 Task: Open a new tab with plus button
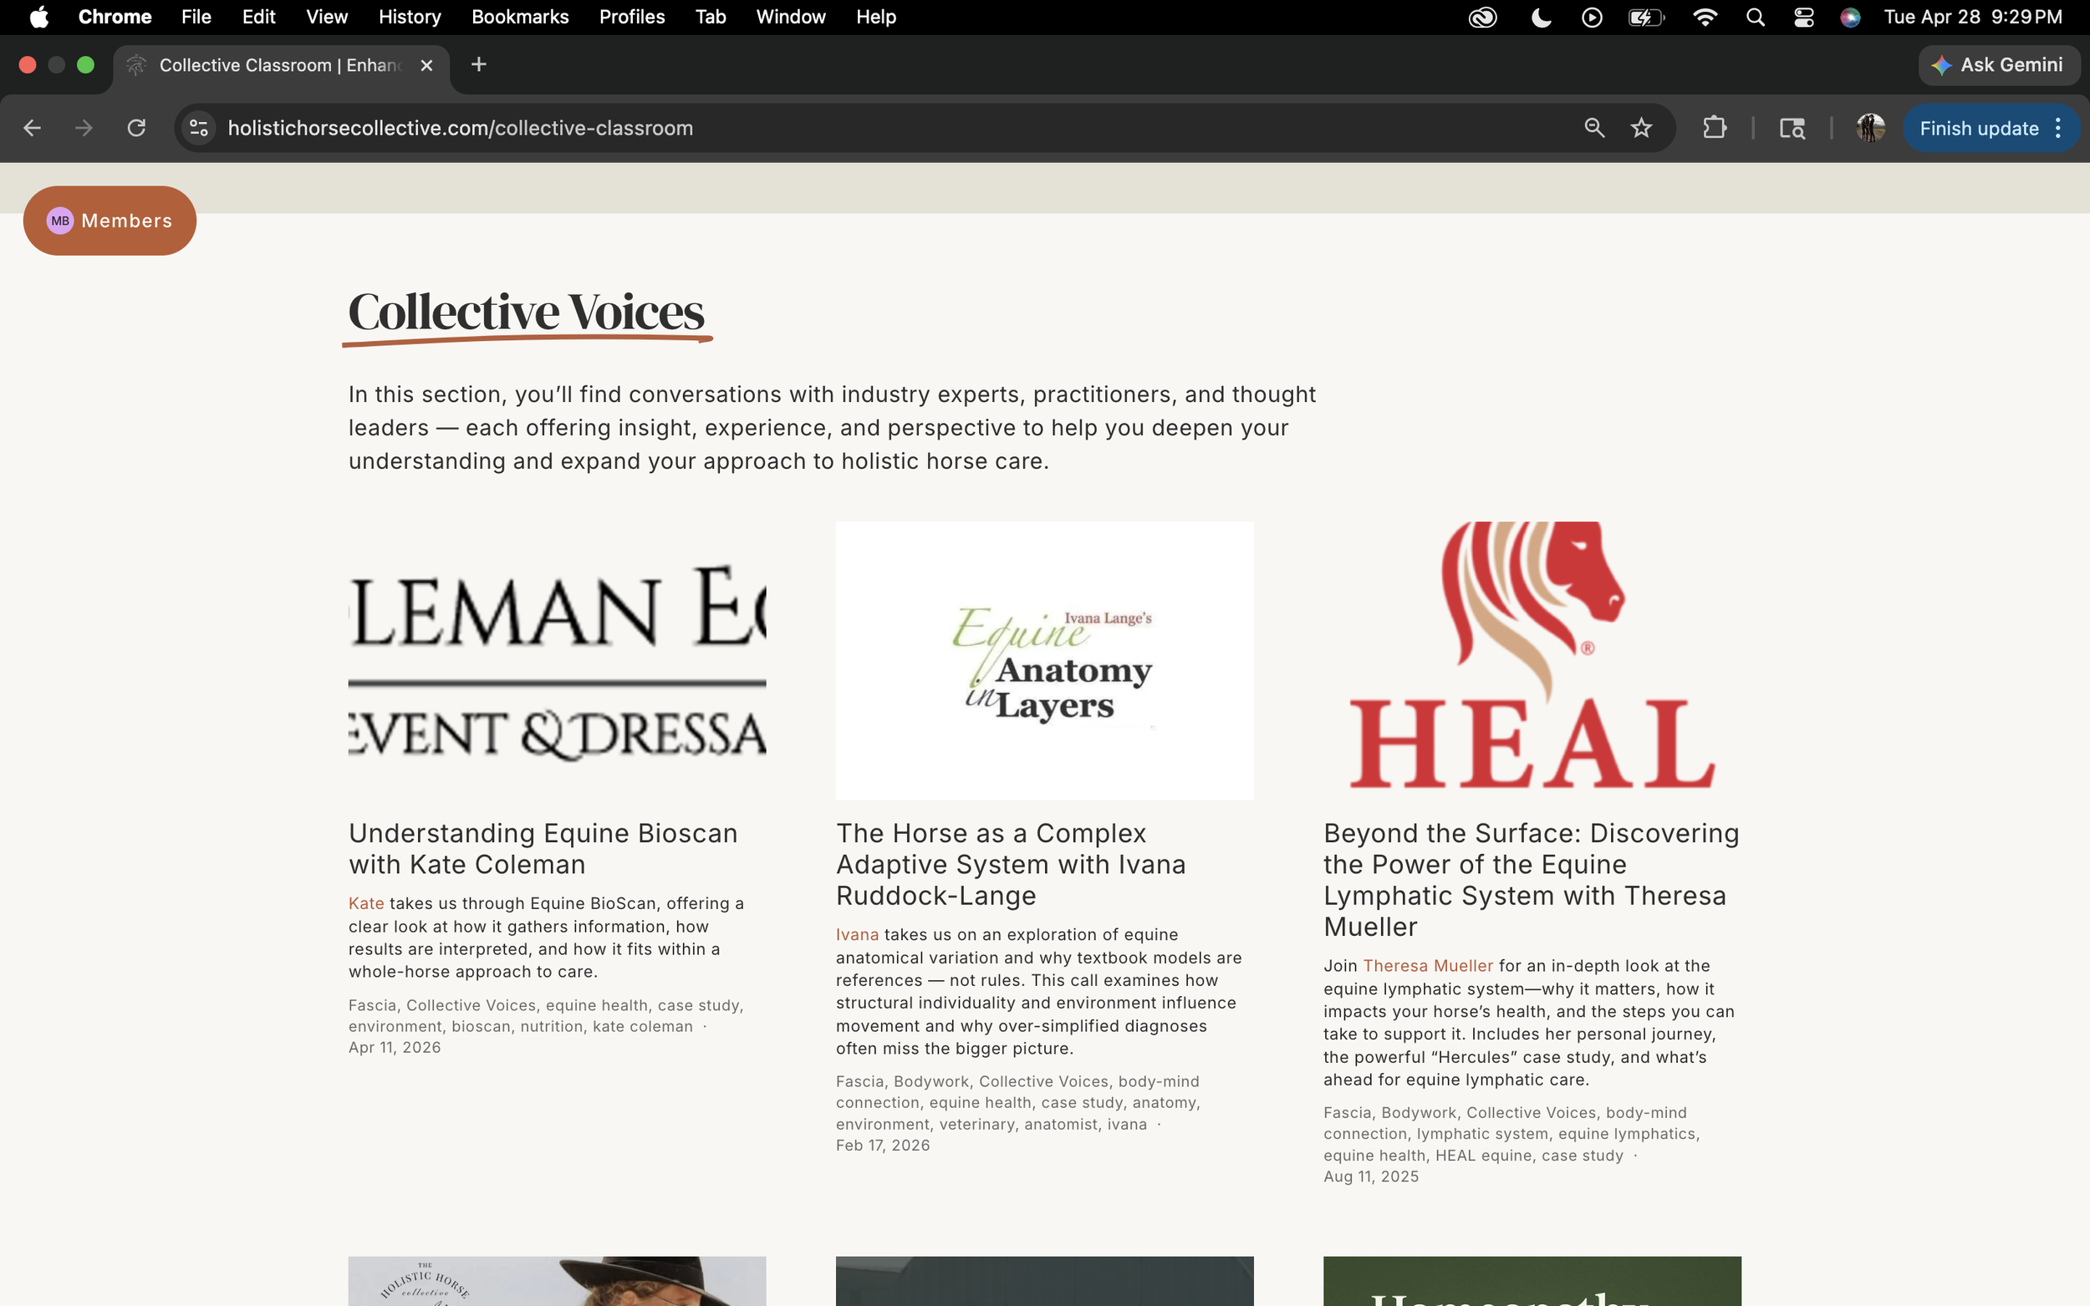click(479, 65)
